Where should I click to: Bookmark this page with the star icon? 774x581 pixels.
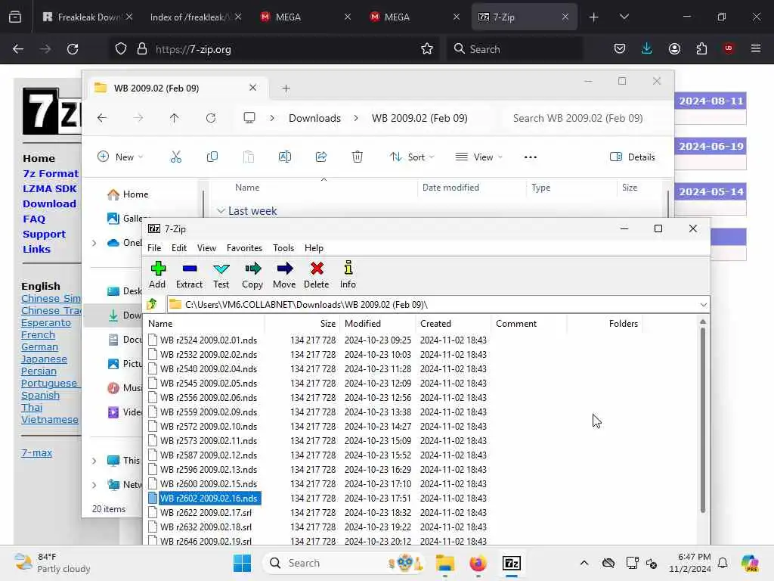click(427, 49)
